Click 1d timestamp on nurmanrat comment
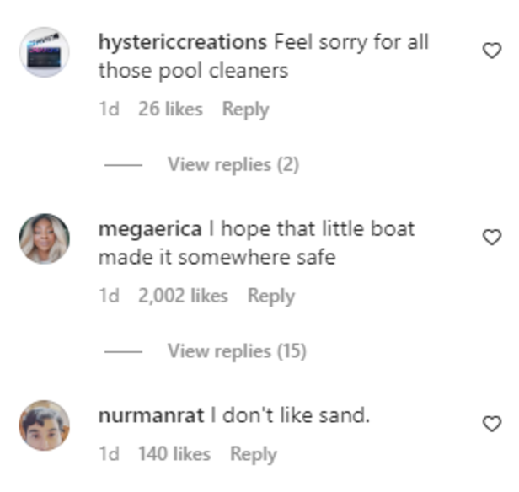Image resolution: width=519 pixels, height=492 pixels. (x=109, y=454)
